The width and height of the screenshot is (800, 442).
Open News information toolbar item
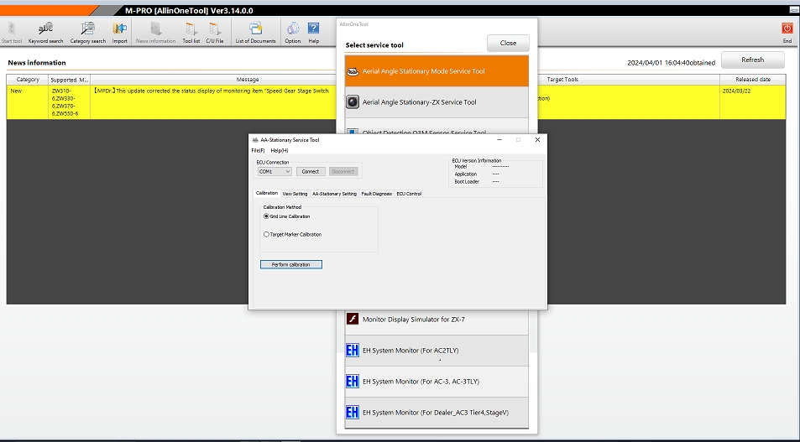[155, 32]
